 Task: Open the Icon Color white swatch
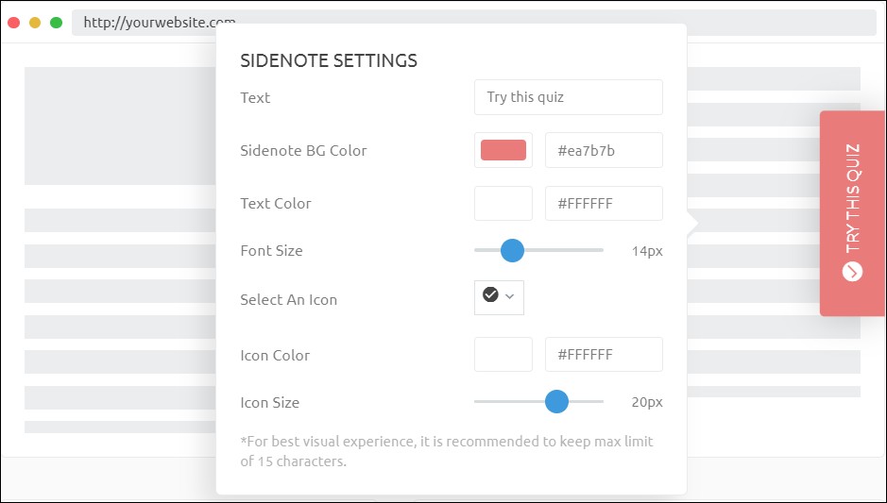[503, 355]
